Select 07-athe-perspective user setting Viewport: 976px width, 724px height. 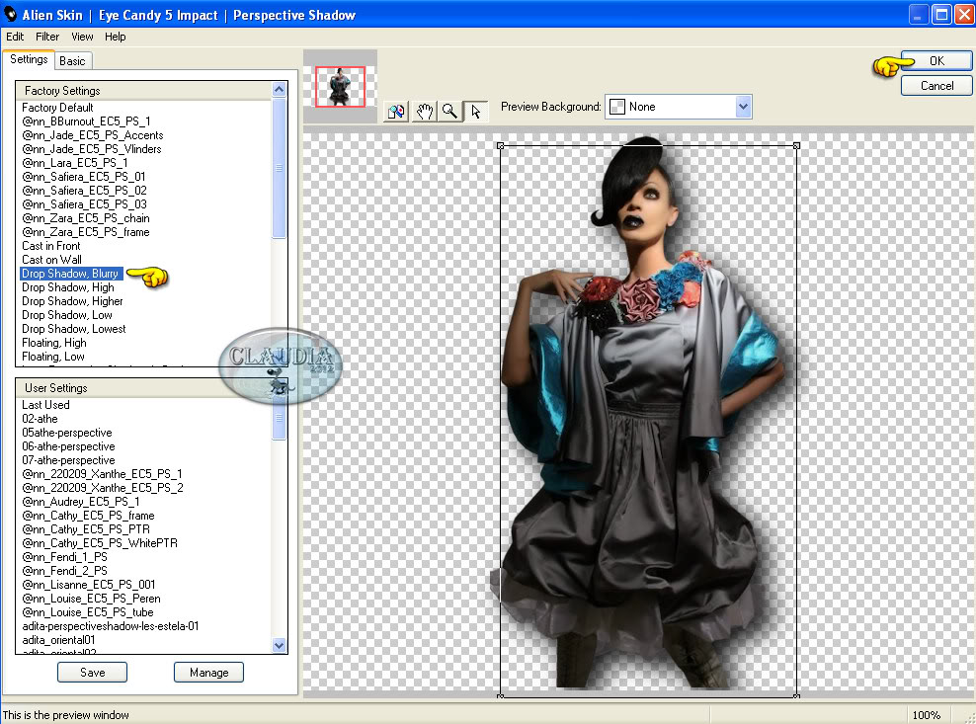click(x=68, y=460)
